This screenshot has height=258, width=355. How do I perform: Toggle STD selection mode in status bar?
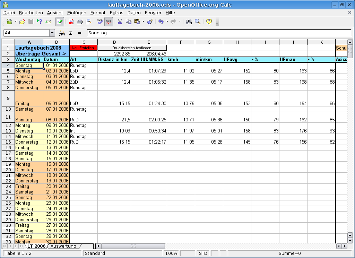203,253
